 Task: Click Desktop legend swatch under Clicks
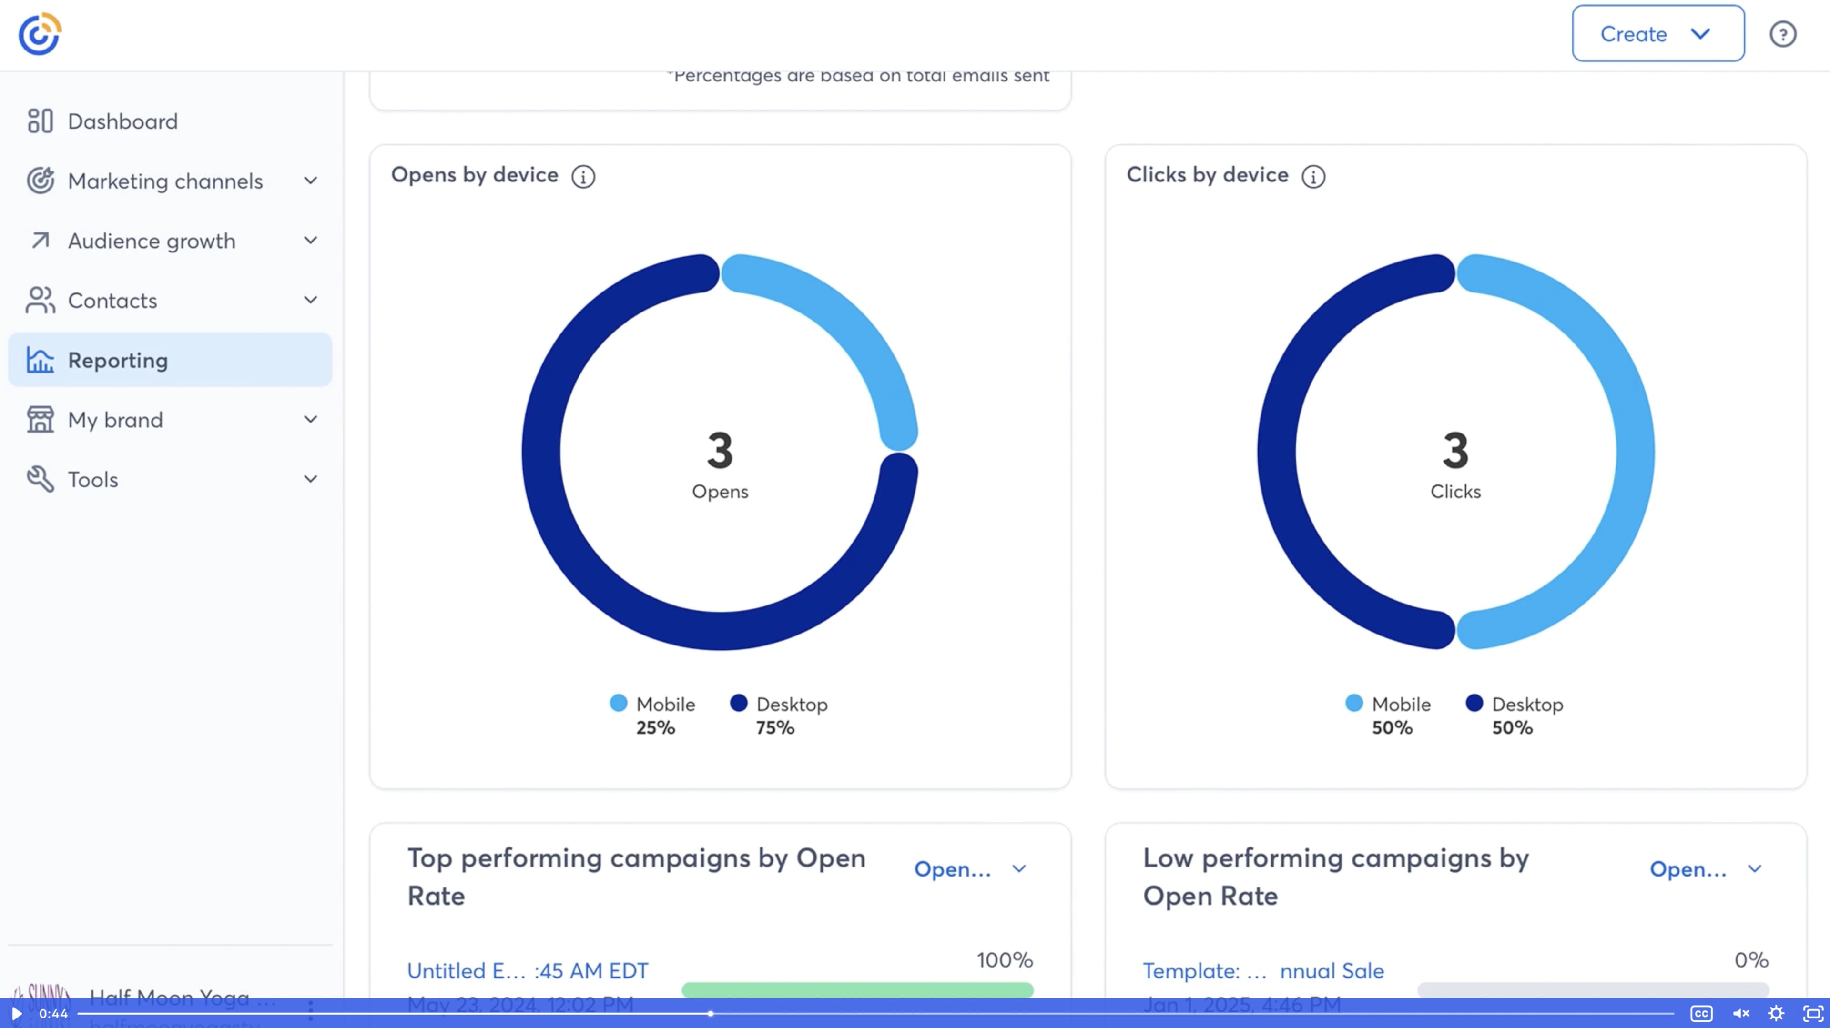[x=1474, y=703]
